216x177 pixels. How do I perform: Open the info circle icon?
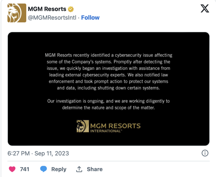click(x=205, y=153)
